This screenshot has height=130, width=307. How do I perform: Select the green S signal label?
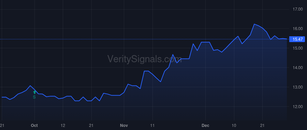click(x=34, y=97)
